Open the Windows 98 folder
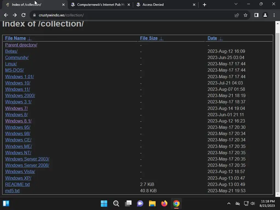 (x=18, y=133)
